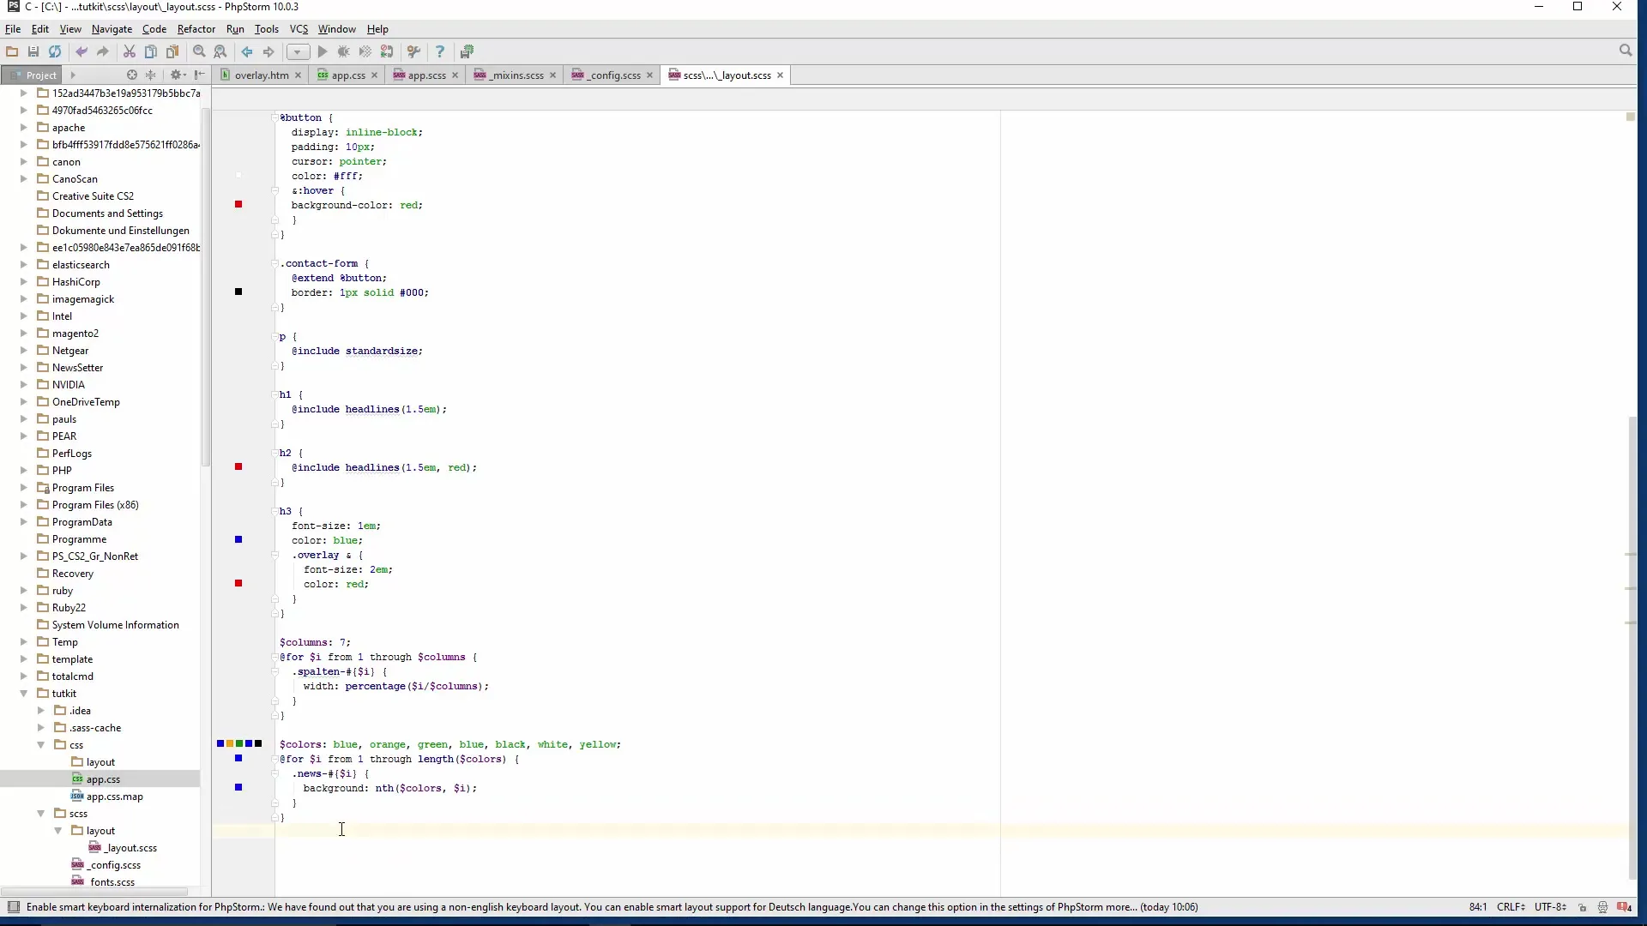
Task: Click the Cut scissors icon
Action: (x=130, y=51)
